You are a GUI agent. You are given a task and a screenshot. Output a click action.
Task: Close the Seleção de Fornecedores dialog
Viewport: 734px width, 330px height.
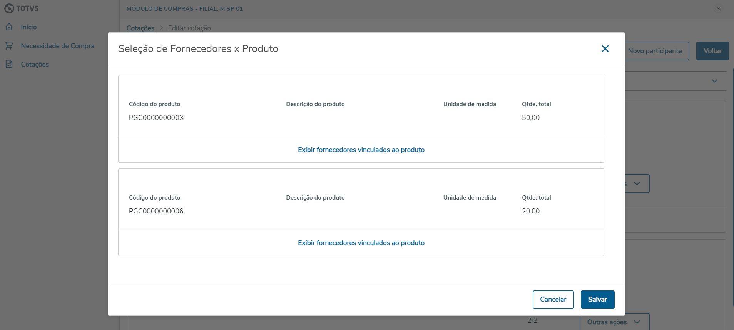tap(605, 49)
